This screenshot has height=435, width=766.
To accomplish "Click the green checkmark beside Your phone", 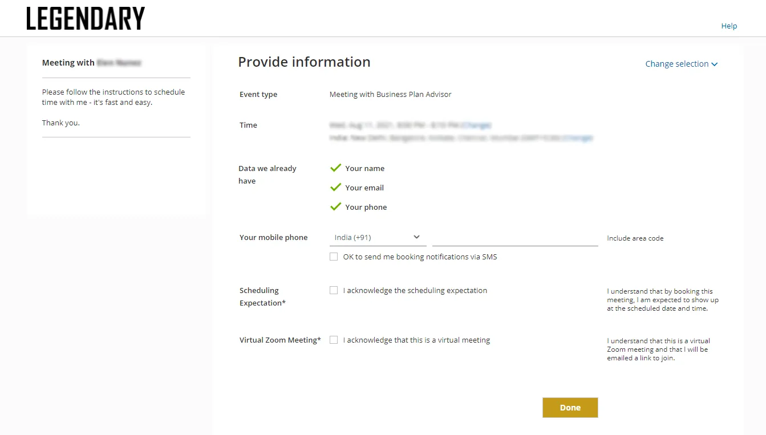I will [335, 206].
